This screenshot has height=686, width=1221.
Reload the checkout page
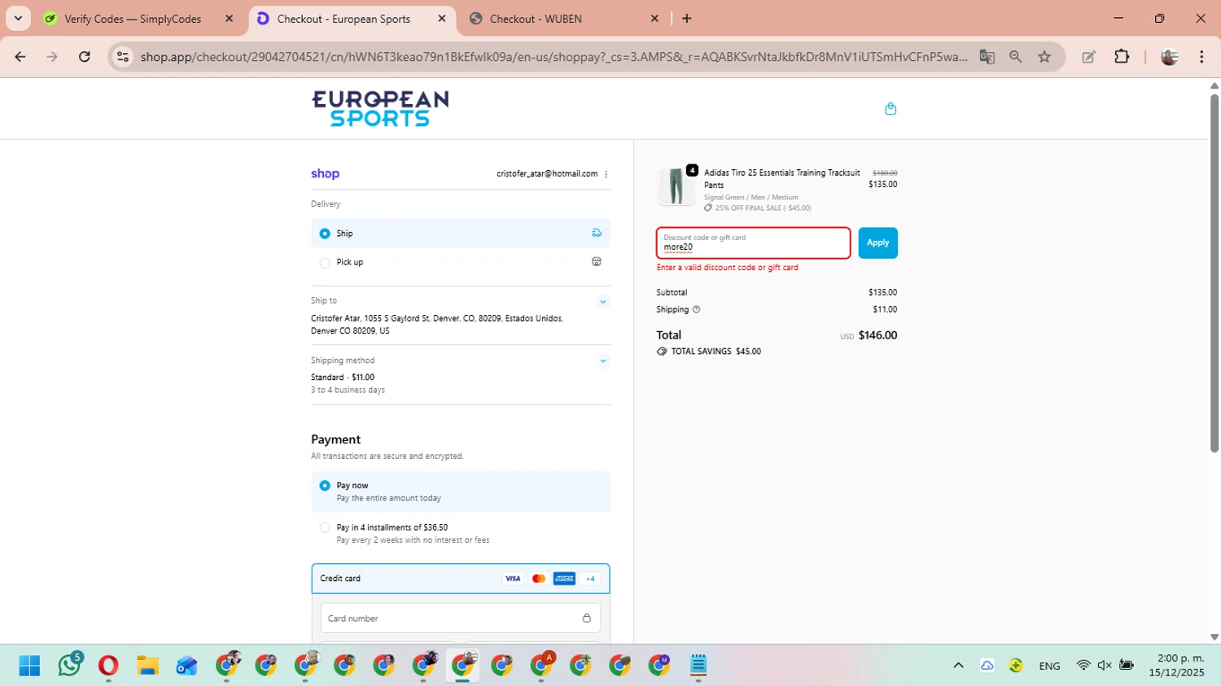pos(84,56)
